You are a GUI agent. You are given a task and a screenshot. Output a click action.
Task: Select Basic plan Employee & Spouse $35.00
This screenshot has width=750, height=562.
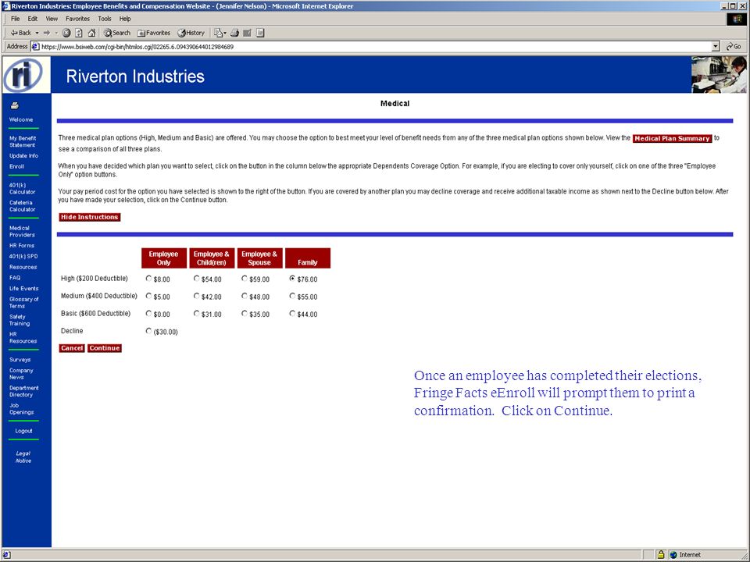(x=245, y=314)
